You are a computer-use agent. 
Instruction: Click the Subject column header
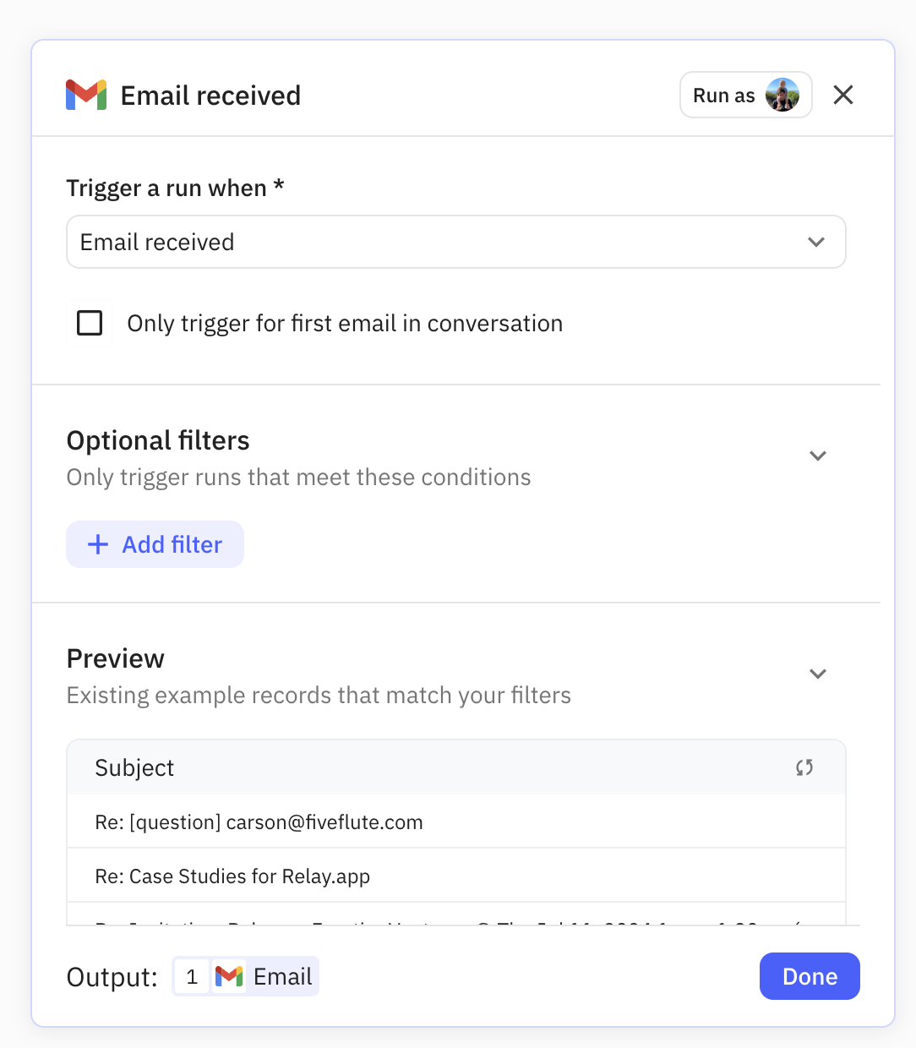point(134,767)
